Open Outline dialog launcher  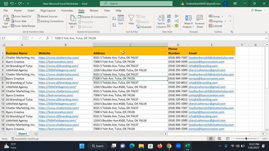click(232, 32)
